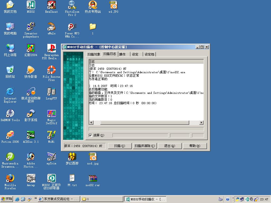Switch to folder 1 taskbar button
Image resolution: width=271 pixels, height=203 pixels.
coord(102,199)
